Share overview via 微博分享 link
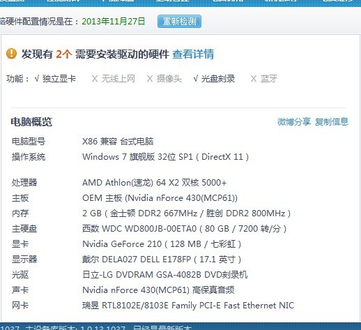Screen dimensions: 361x330 point(294,121)
